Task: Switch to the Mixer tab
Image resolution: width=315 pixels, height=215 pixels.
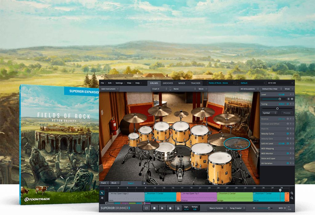Action: pos(182,83)
